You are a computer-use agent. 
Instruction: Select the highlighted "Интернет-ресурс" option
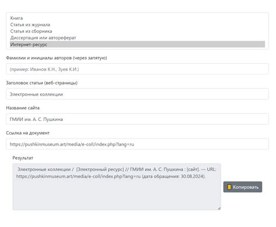[137, 44]
